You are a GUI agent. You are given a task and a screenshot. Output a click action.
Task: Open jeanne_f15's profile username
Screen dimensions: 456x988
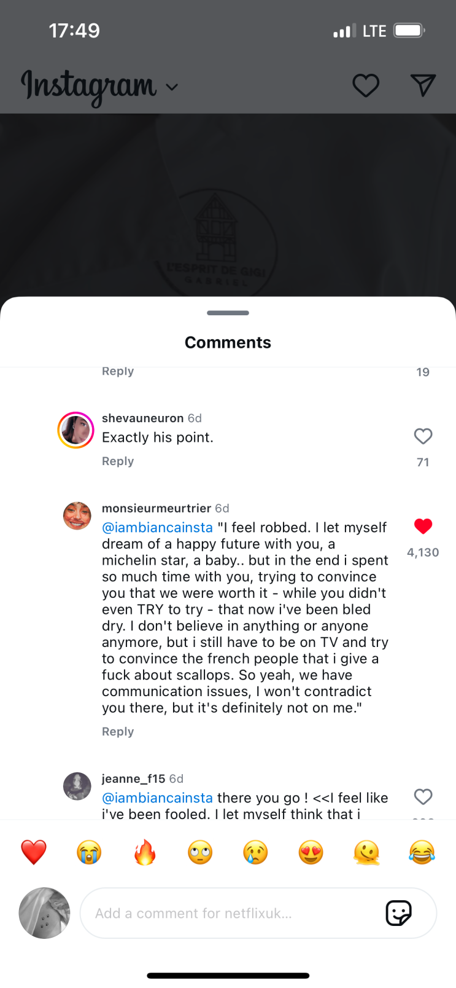tap(133, 778)
